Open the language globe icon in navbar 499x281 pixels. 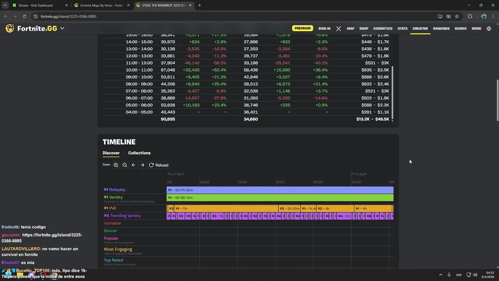[x=489, y=28]
